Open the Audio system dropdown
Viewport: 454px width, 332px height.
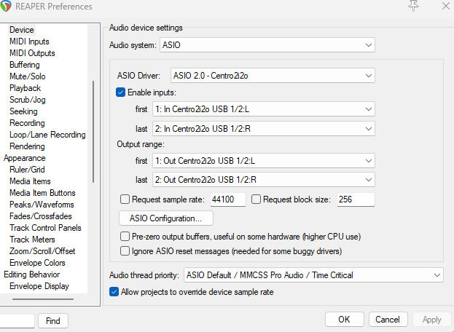click(x=267, y=45)
